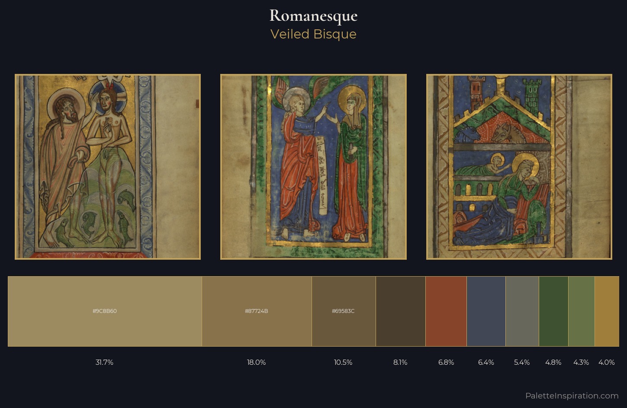The height and width of the screenshot is (408, 627).
Task: Click the 31.7% percentage label
Action: 104,362
